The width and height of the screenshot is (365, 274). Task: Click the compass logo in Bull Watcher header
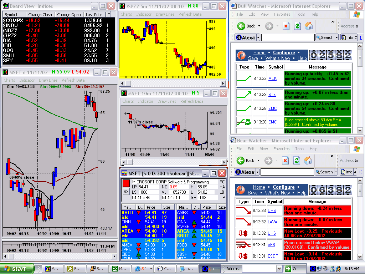(241, 55)
